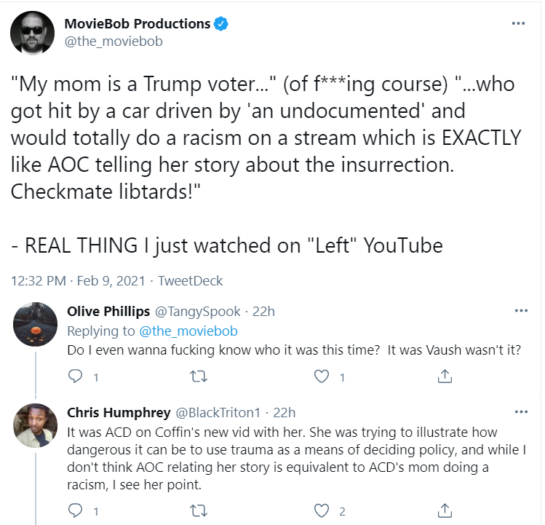Share Olive Phillips' reply
545x525 pixels.
click(x=445, y=376)
